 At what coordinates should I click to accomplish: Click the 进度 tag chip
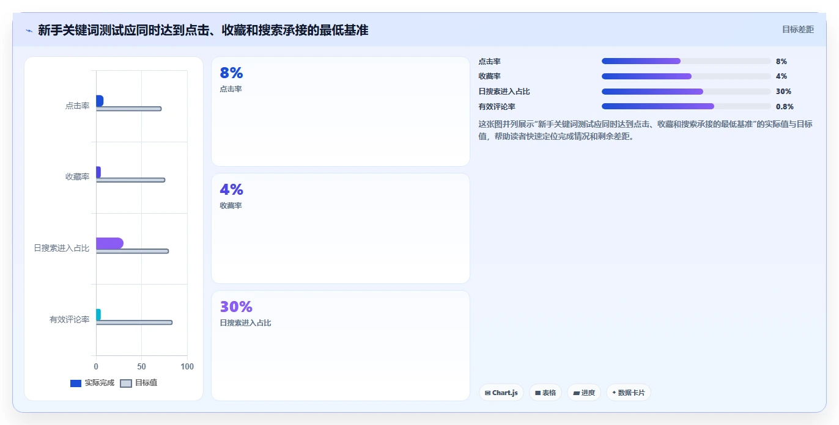(x=584, y=393)
